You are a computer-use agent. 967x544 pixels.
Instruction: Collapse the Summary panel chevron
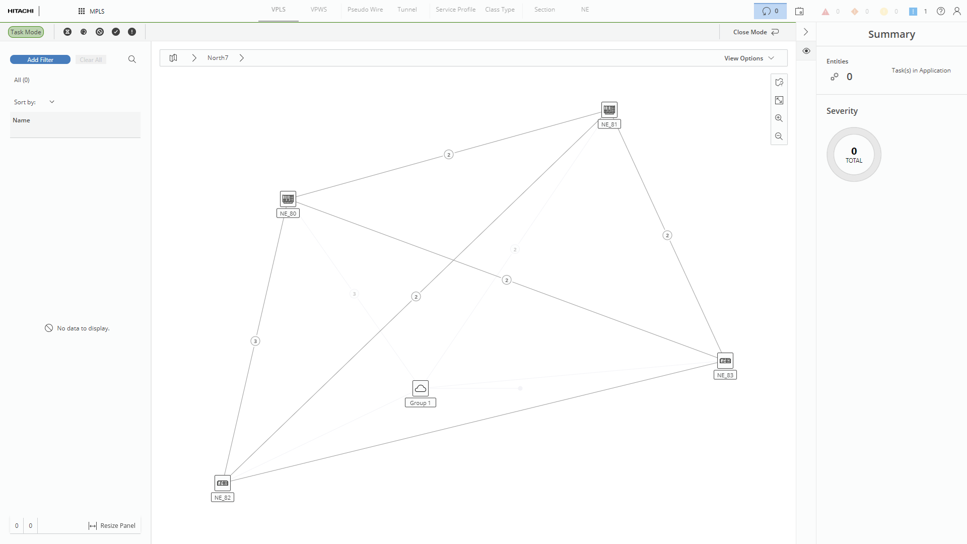coord(806,32)
